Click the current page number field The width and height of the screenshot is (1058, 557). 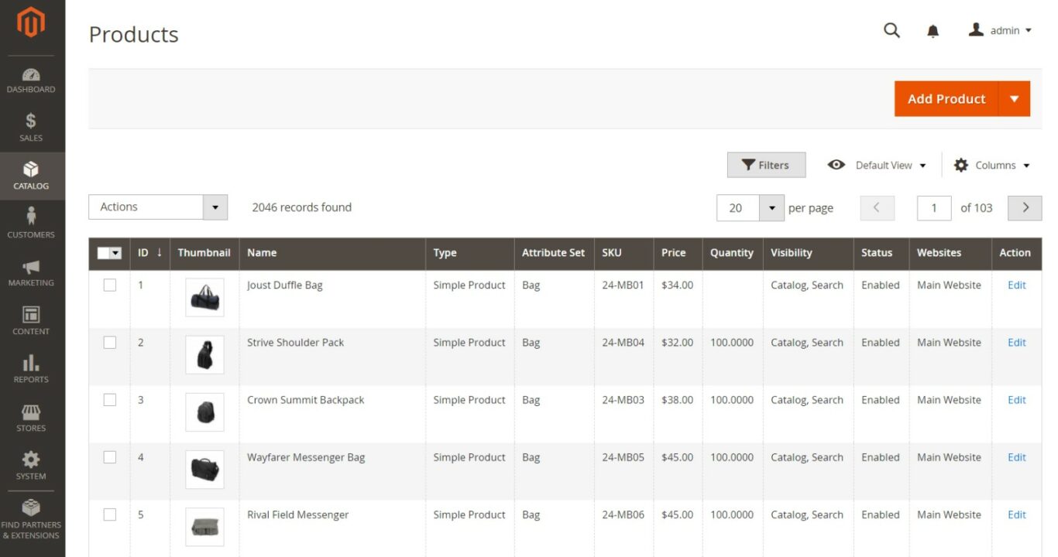[934, 207]
